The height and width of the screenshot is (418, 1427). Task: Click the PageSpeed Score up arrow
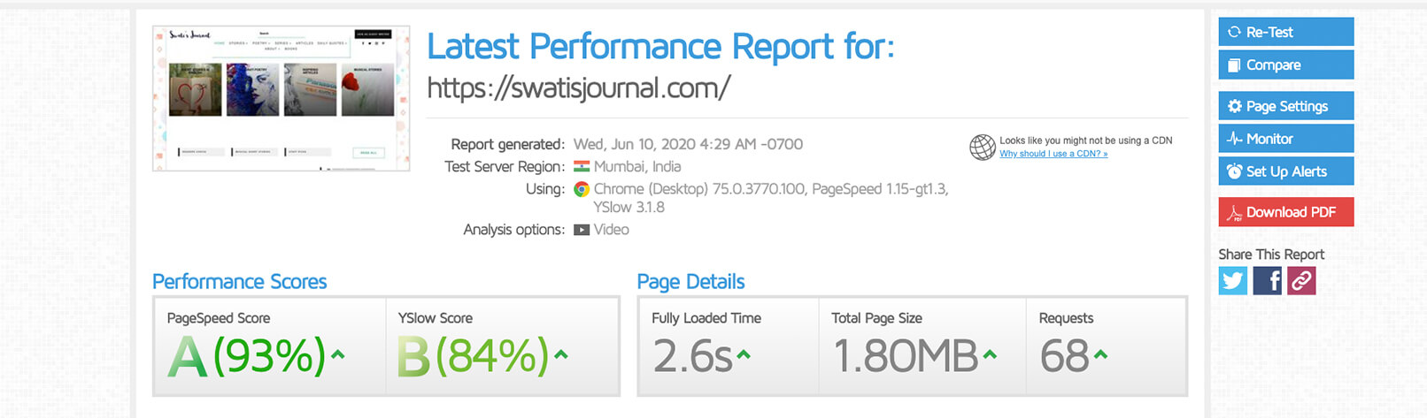pos(337,355)
